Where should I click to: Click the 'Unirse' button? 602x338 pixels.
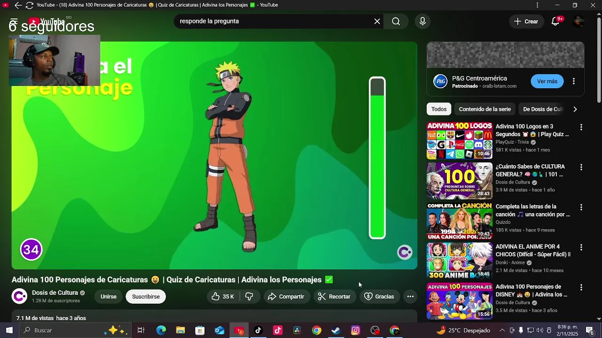pyautogui.click(x=108, y=297)
